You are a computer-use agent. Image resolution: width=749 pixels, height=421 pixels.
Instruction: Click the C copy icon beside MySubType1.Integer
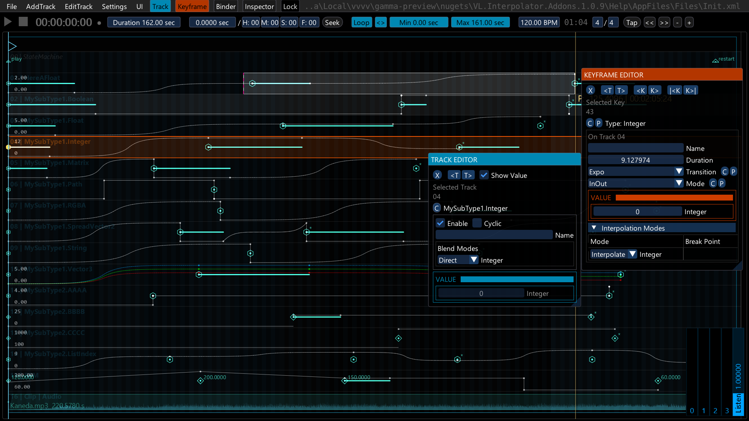tap(437, 208)
